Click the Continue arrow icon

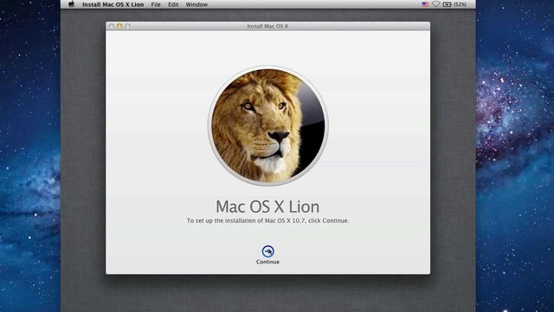click(x=267, y=251)
